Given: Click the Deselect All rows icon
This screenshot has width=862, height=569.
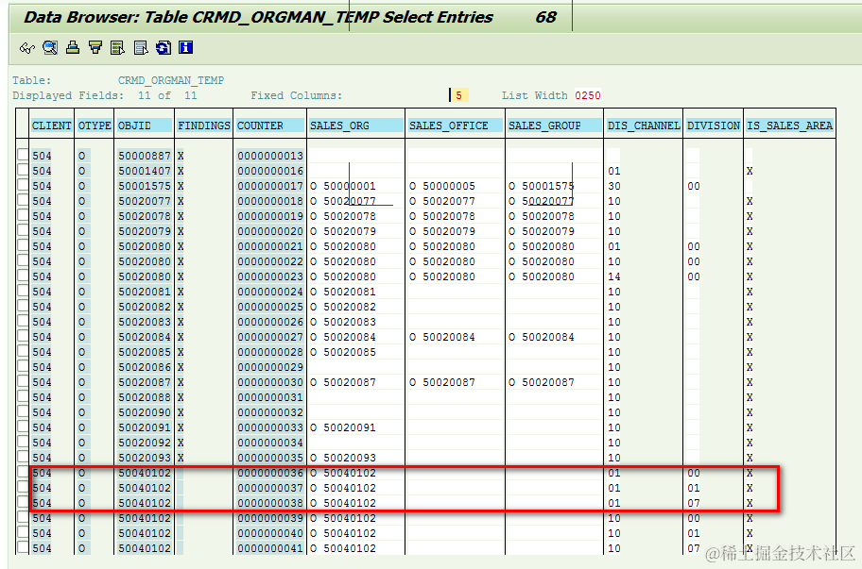Looking at the screenshot, I should coord(141,48).
